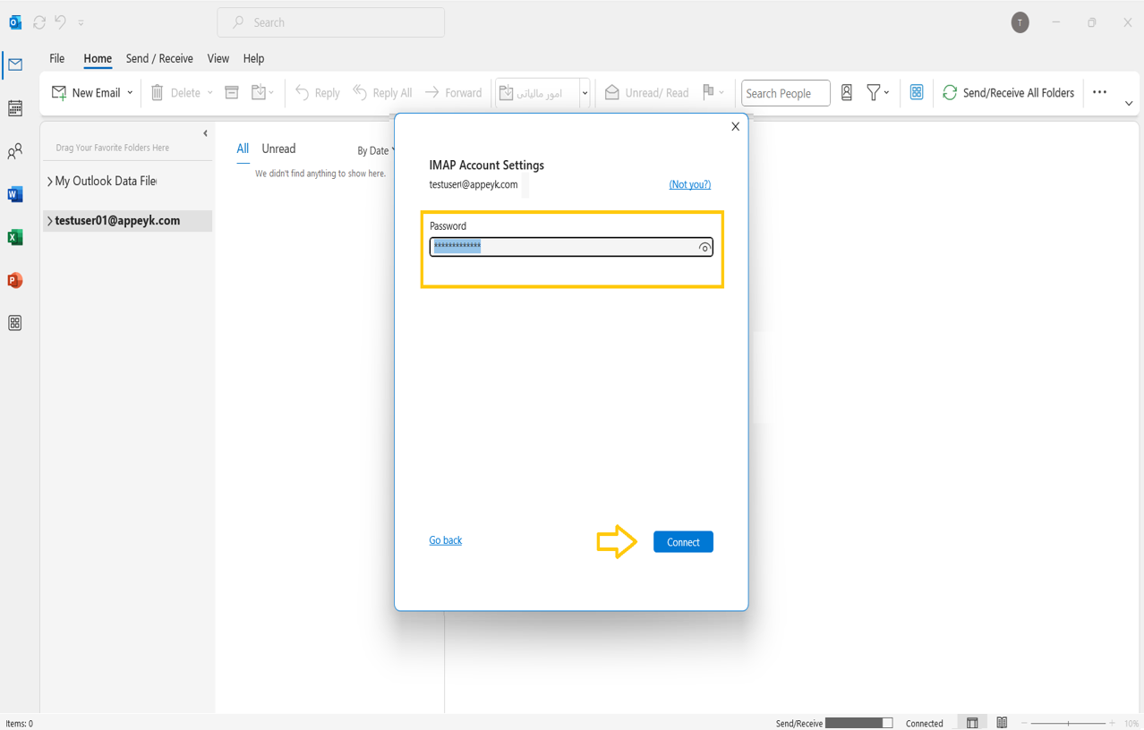
Task: Switch to Reading view in status bar
Action: [x=1002, y=723]
